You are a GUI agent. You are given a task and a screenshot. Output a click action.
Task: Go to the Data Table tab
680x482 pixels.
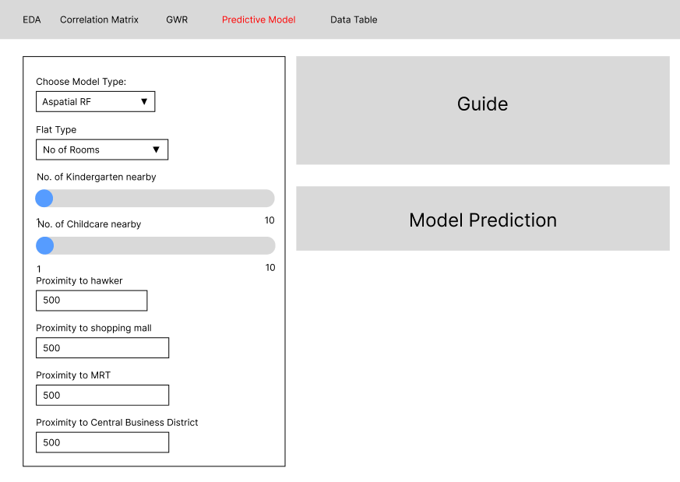(x=354, y=19)
